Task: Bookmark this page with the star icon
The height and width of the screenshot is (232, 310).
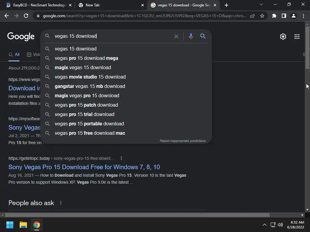Action: [262, 16]
